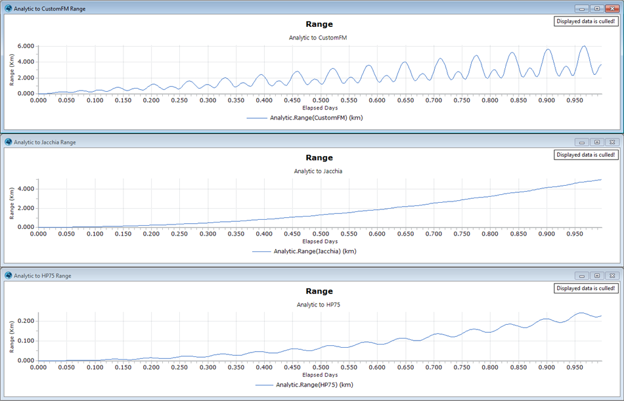
Task: Close the Analytic to Jacchia Range window
Action: (x=612, y=142)
